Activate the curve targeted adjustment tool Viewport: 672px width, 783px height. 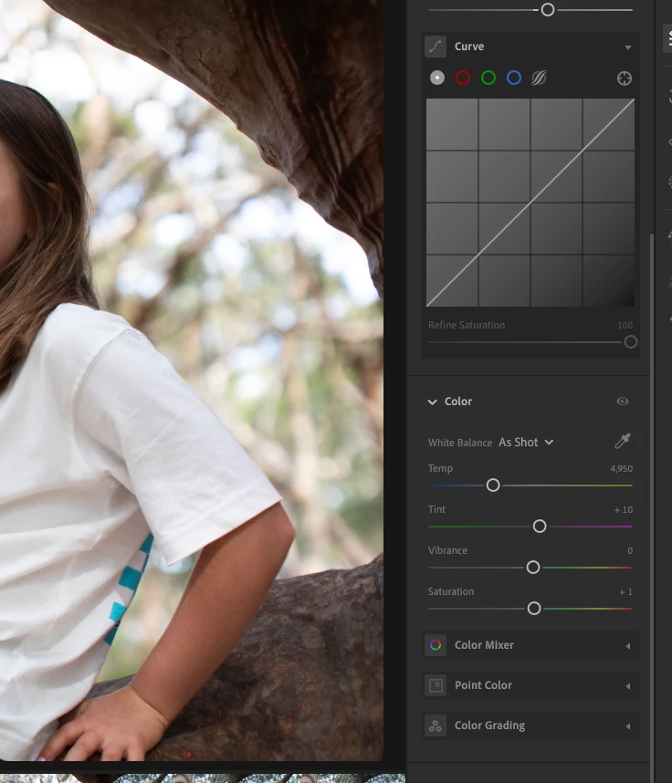pos(624,78)
